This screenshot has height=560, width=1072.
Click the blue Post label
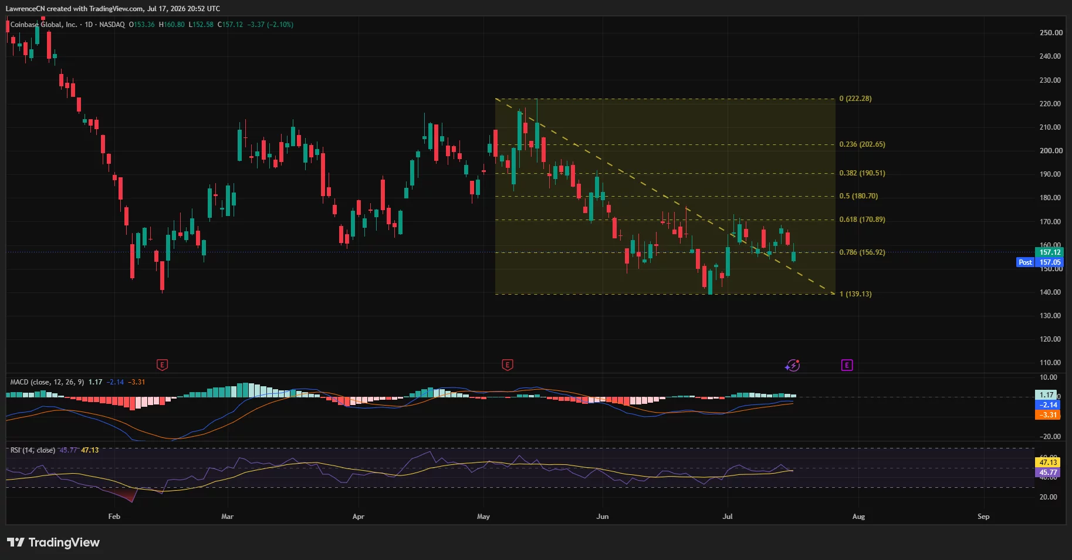click(x=1025, y=262)
